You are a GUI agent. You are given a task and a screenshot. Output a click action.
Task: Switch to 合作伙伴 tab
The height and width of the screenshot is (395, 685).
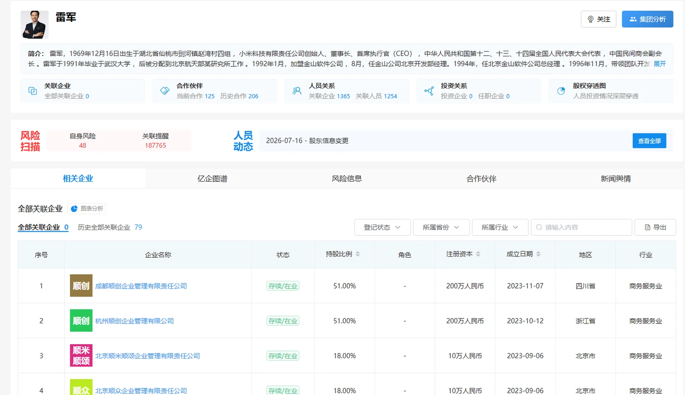click(x=481, y=179)
